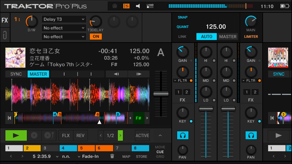
Task: Click the loop ACTIVE button
Action: pos(142,135)
